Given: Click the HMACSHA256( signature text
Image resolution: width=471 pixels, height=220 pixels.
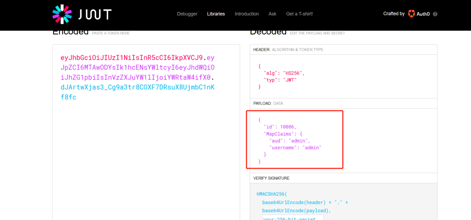Looking at the screenshot, I should coord(272,194).
